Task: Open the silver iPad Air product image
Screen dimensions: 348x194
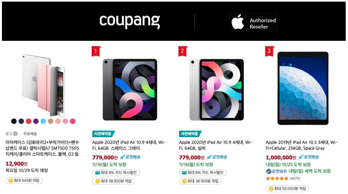Action: [x=217, y=90]
